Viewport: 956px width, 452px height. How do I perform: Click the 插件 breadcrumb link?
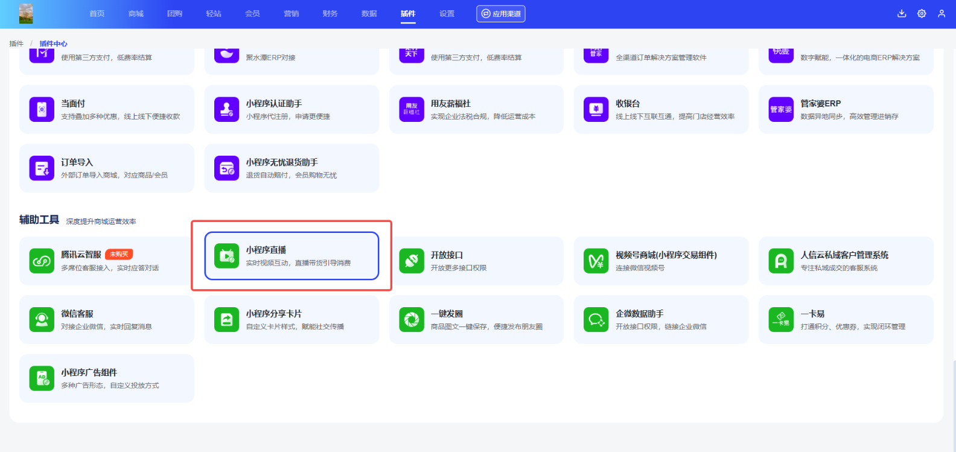pyautogui.click(x=16, y=43)
